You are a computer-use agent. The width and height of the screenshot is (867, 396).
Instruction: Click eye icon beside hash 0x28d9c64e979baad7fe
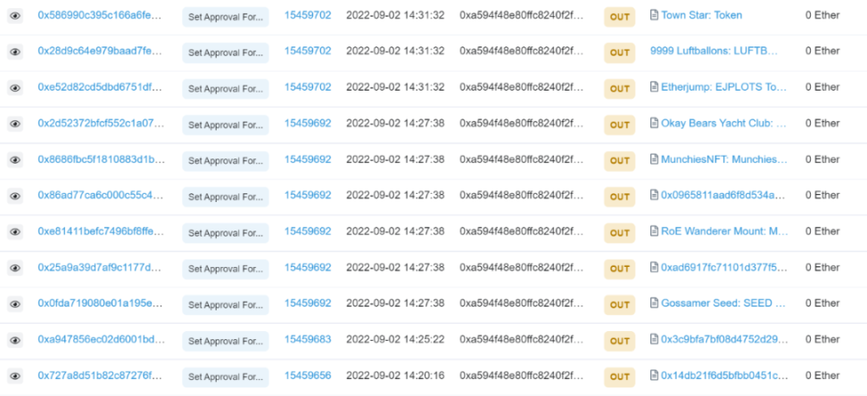point(15,52)
